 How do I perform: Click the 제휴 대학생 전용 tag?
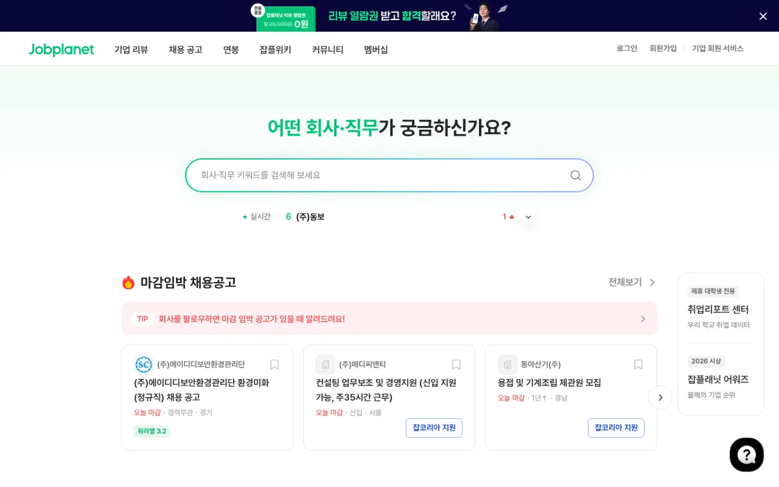713,292
